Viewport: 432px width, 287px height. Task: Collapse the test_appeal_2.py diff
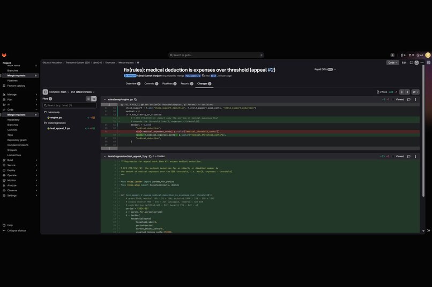point(105,156)
